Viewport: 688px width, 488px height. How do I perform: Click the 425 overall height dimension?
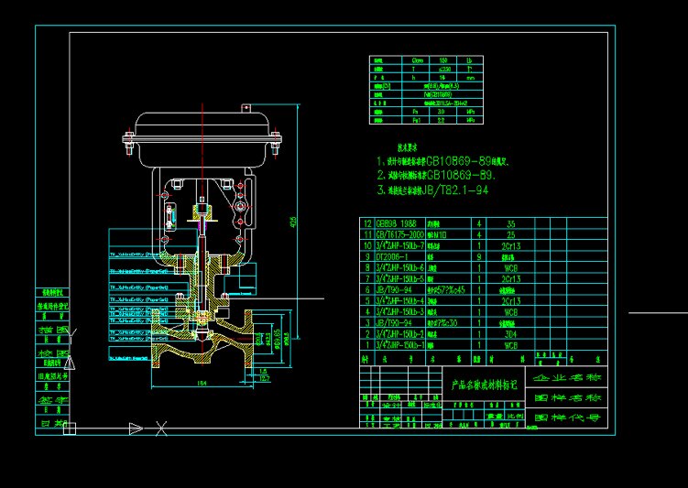[x=293, y=222]
